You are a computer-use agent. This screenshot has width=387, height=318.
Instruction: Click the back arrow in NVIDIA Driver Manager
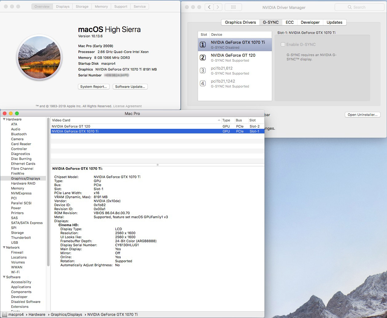[x=209, y=7]
